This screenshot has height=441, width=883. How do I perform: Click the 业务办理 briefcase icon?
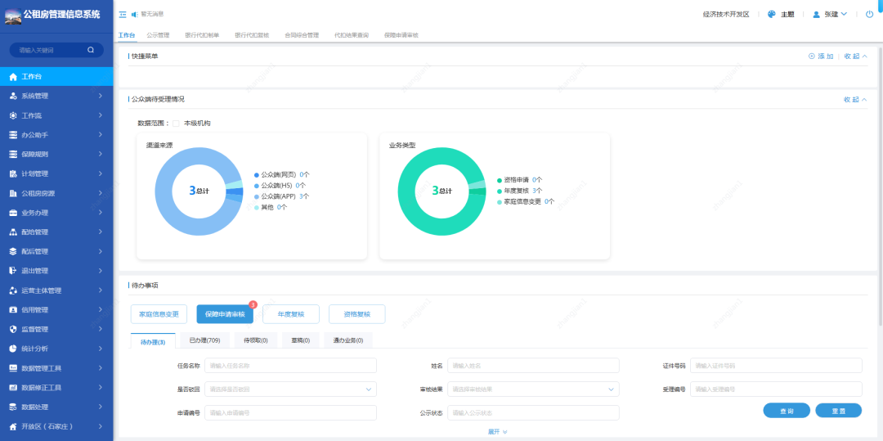pyautogui.click(x=14, y=213)
